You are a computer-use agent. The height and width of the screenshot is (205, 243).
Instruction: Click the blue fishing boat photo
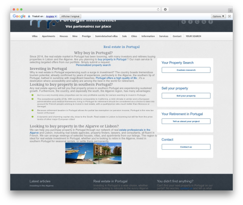79,153
